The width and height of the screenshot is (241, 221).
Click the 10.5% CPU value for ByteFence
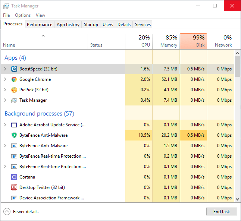point(144,135)
